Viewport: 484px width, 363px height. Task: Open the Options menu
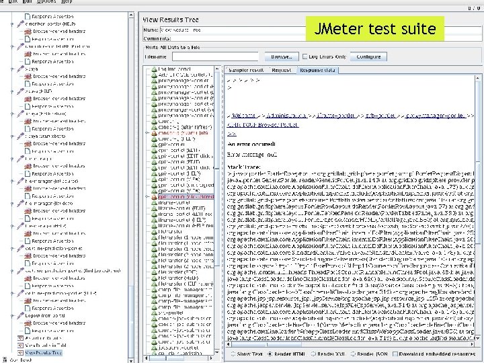coord(46,1)
